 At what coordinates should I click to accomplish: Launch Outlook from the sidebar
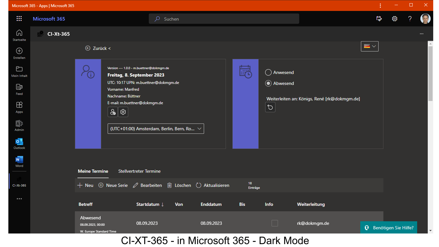tap(19, 143)
